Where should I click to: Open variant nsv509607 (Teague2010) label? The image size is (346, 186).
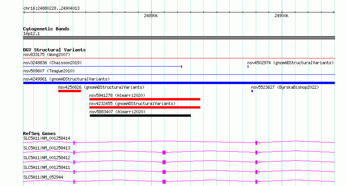[x=49, y=71]
